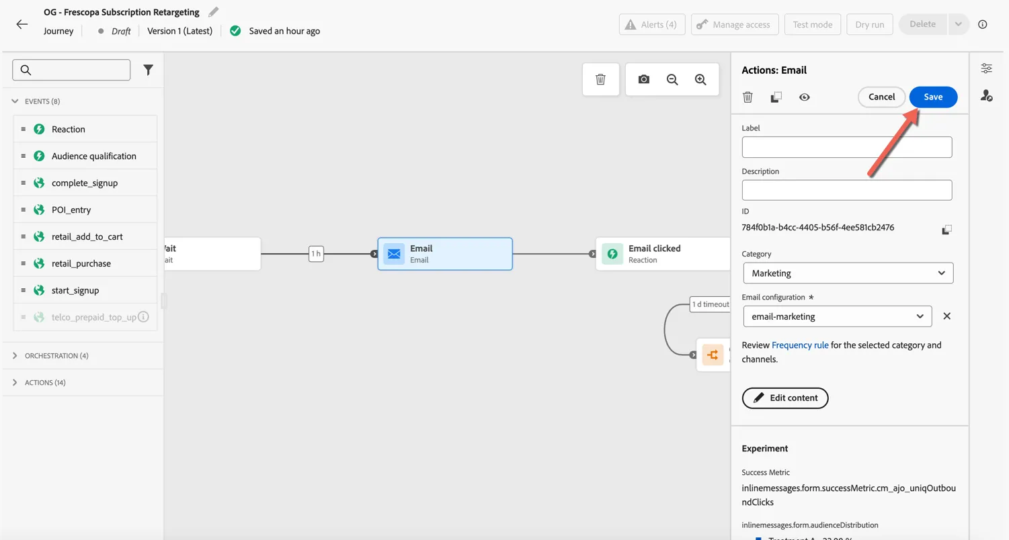1009x540 pixels.
Task: Select the Email clicked reaction node
Action: coord(663,254)
